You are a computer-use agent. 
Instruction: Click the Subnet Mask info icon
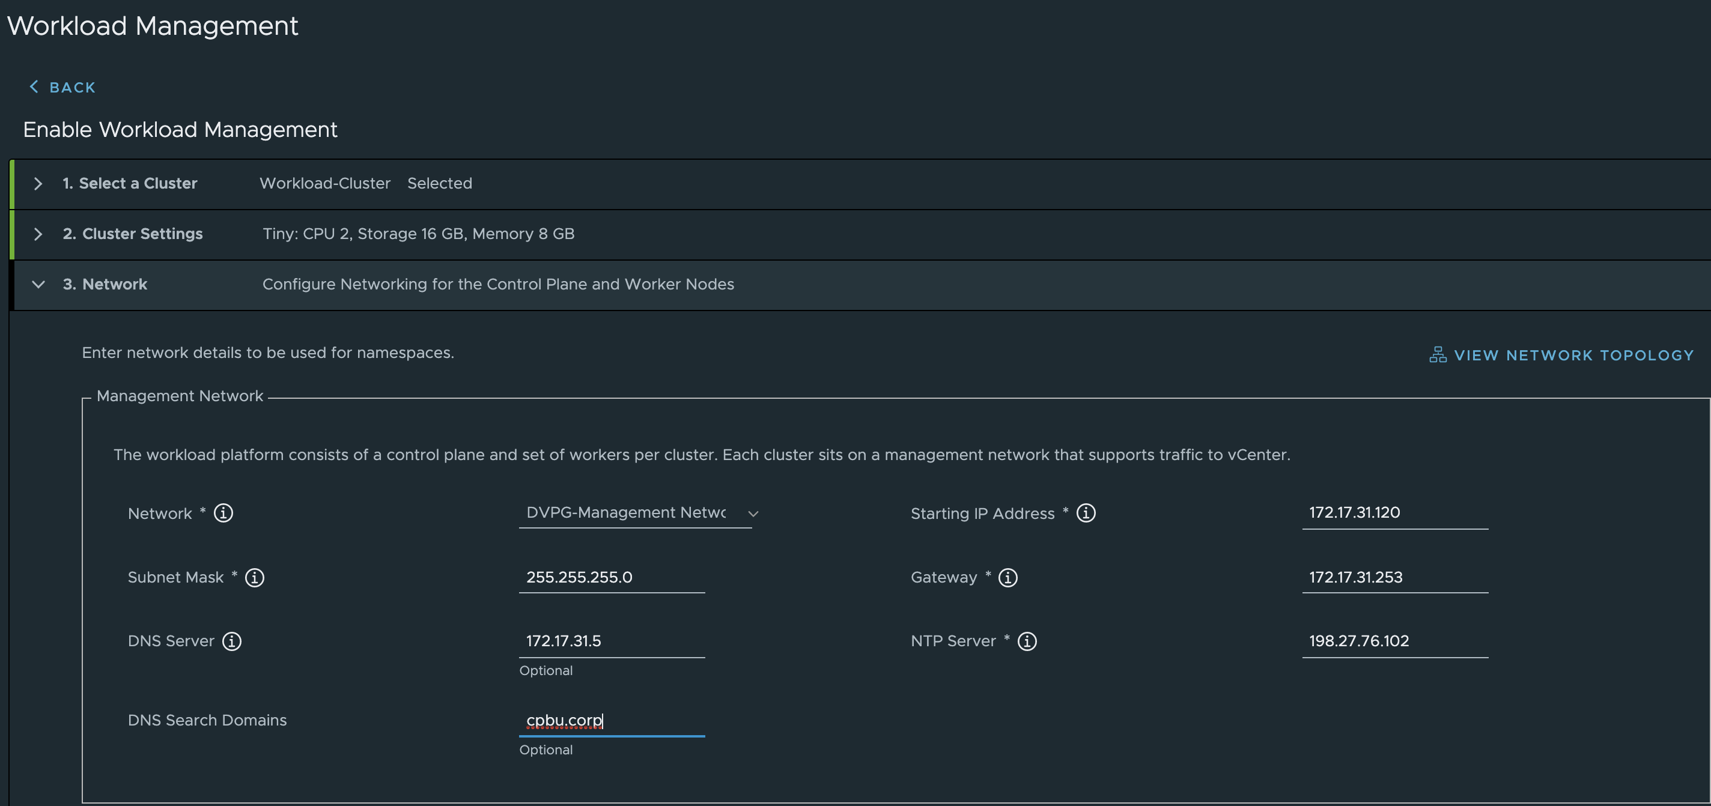pyautogui.click(x=254, y=577)
